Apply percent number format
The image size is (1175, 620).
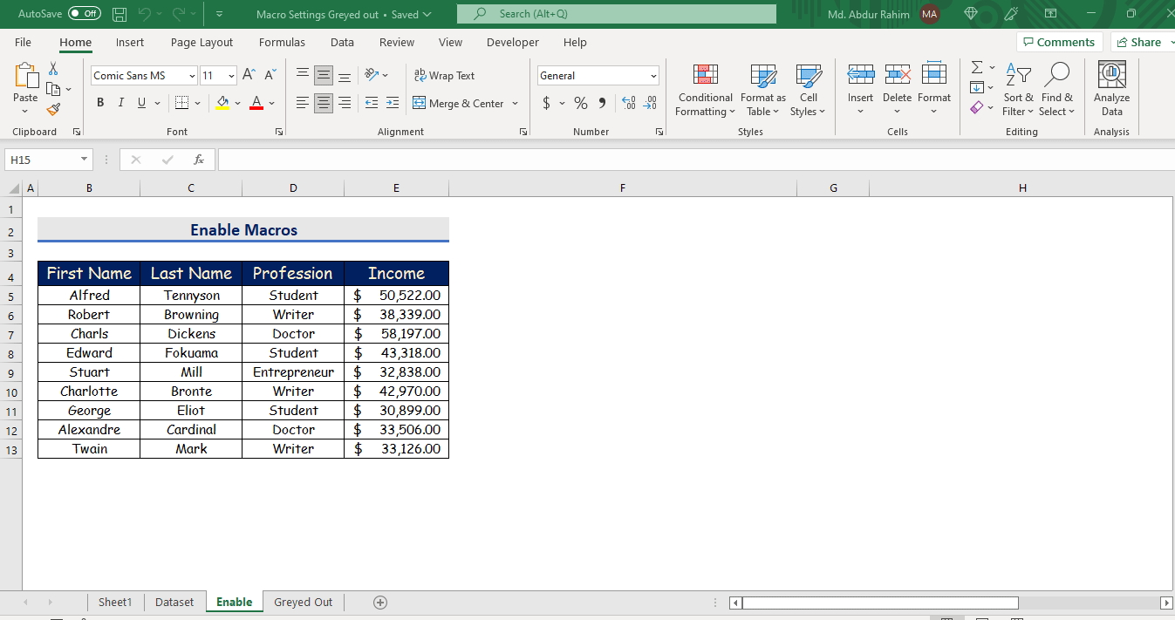click(580, 102)
